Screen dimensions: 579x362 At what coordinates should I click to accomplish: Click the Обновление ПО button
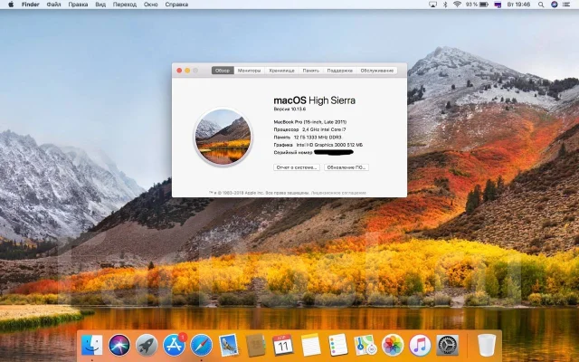(x=346, y=167)
